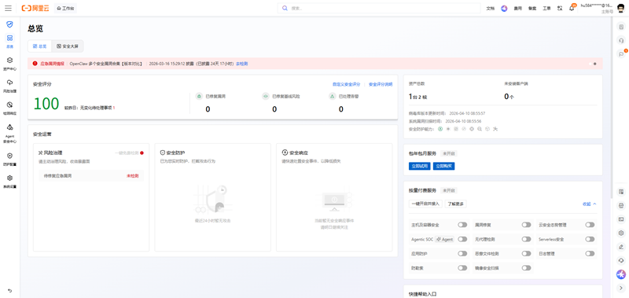Open 自定义安全评分 link
The height and width of the screenshot is (298, 629).
pos(346,84)
